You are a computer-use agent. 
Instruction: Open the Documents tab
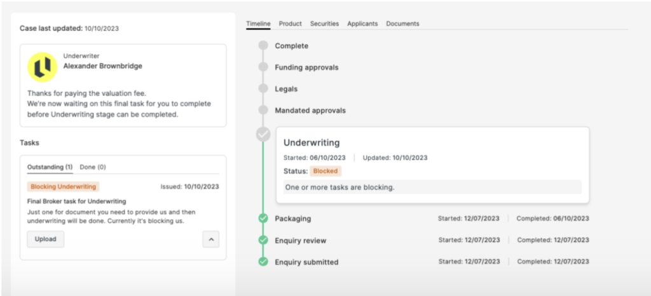click(402, 24)
